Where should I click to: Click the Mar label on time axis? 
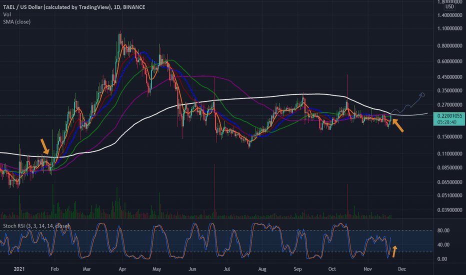tap(87, 269)
